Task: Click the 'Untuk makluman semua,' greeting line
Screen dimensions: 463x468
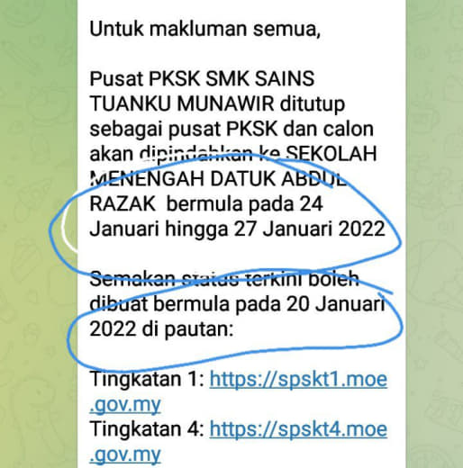Action: click(205, 29)
